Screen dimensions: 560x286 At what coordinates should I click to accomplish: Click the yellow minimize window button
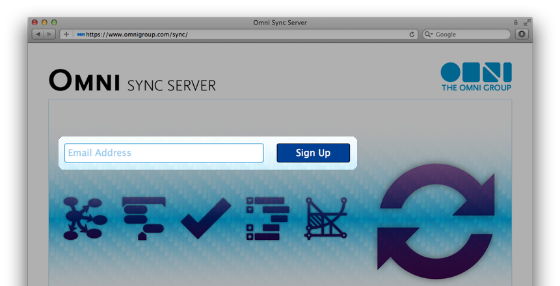tap(44, 23)
